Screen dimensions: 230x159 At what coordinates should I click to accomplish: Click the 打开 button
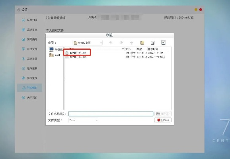163,114
